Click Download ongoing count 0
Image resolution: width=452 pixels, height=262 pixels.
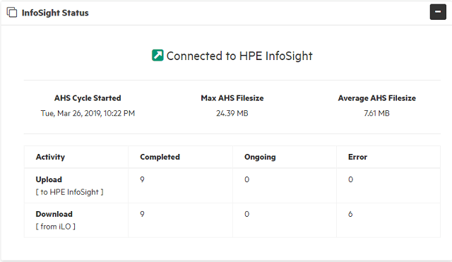click(246, 214)
